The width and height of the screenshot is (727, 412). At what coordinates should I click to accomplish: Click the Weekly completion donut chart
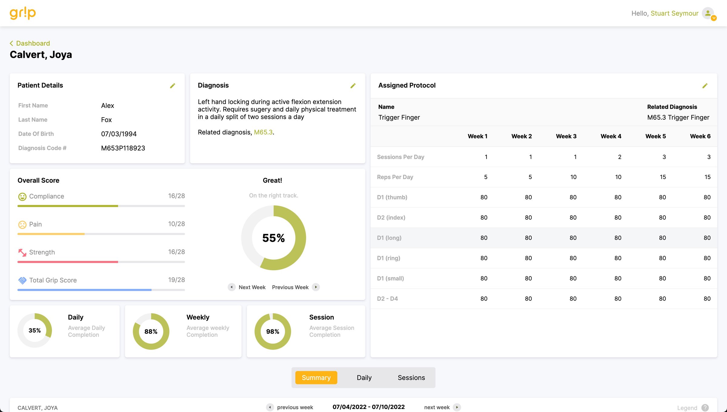click(x=151, y=331)
